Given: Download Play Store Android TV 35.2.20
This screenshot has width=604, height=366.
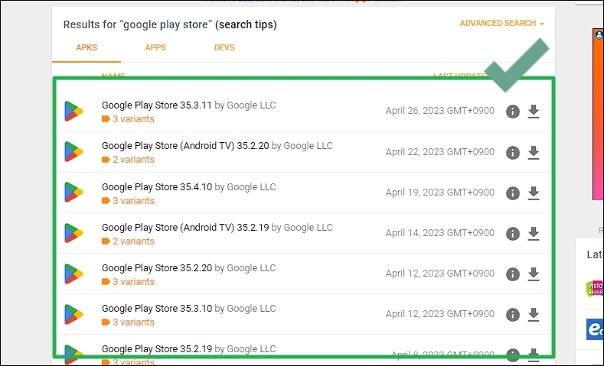Looking at the screenshot, I should click(534, 152).
